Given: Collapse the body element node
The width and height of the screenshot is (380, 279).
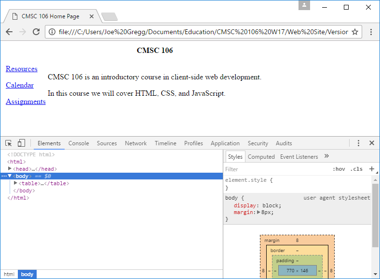Looking at the screenshot, I should tap(10, 176).
